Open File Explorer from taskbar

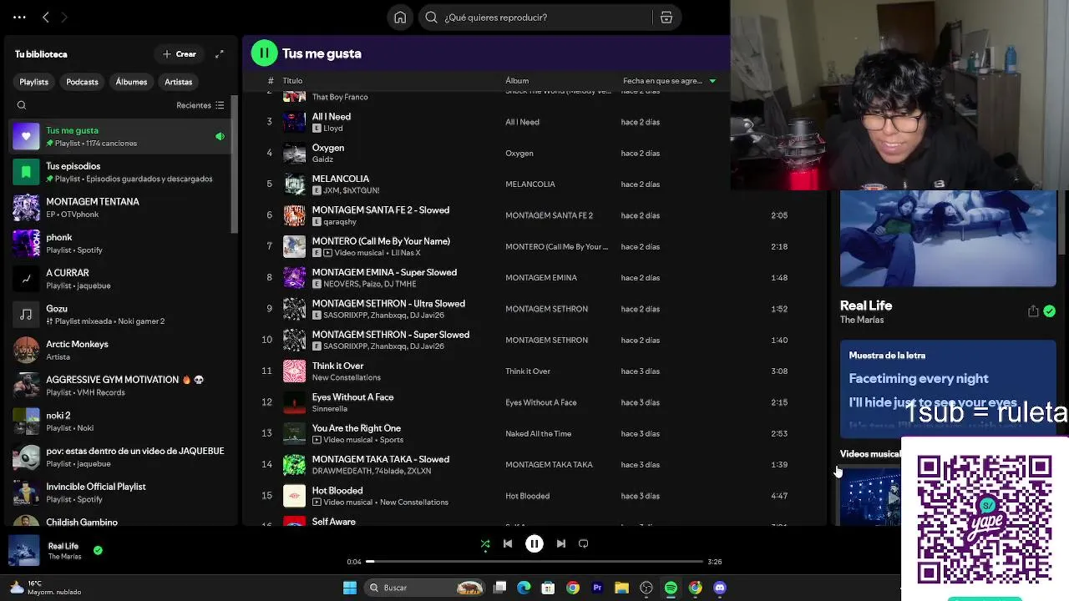pyautogui.click(x=621, y=588)
